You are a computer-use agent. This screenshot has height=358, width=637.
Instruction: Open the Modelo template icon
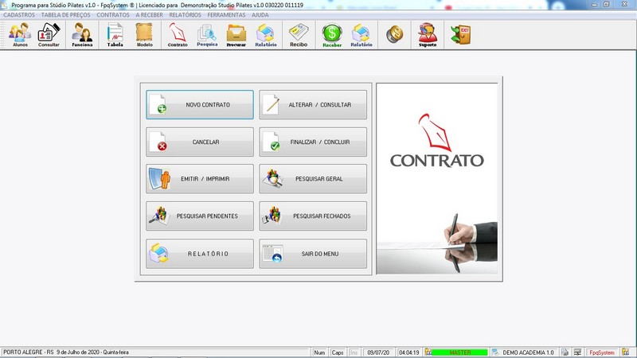point(144,35)
